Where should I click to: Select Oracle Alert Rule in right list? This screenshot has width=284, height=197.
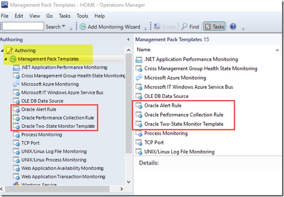[162, 105]
